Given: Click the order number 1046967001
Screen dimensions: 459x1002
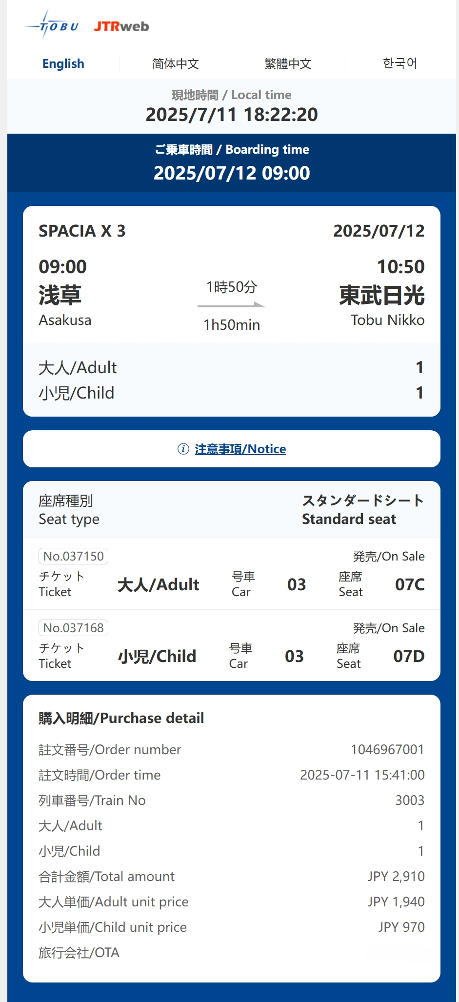Looking at the screenshot, I should (x=387, y=749).
